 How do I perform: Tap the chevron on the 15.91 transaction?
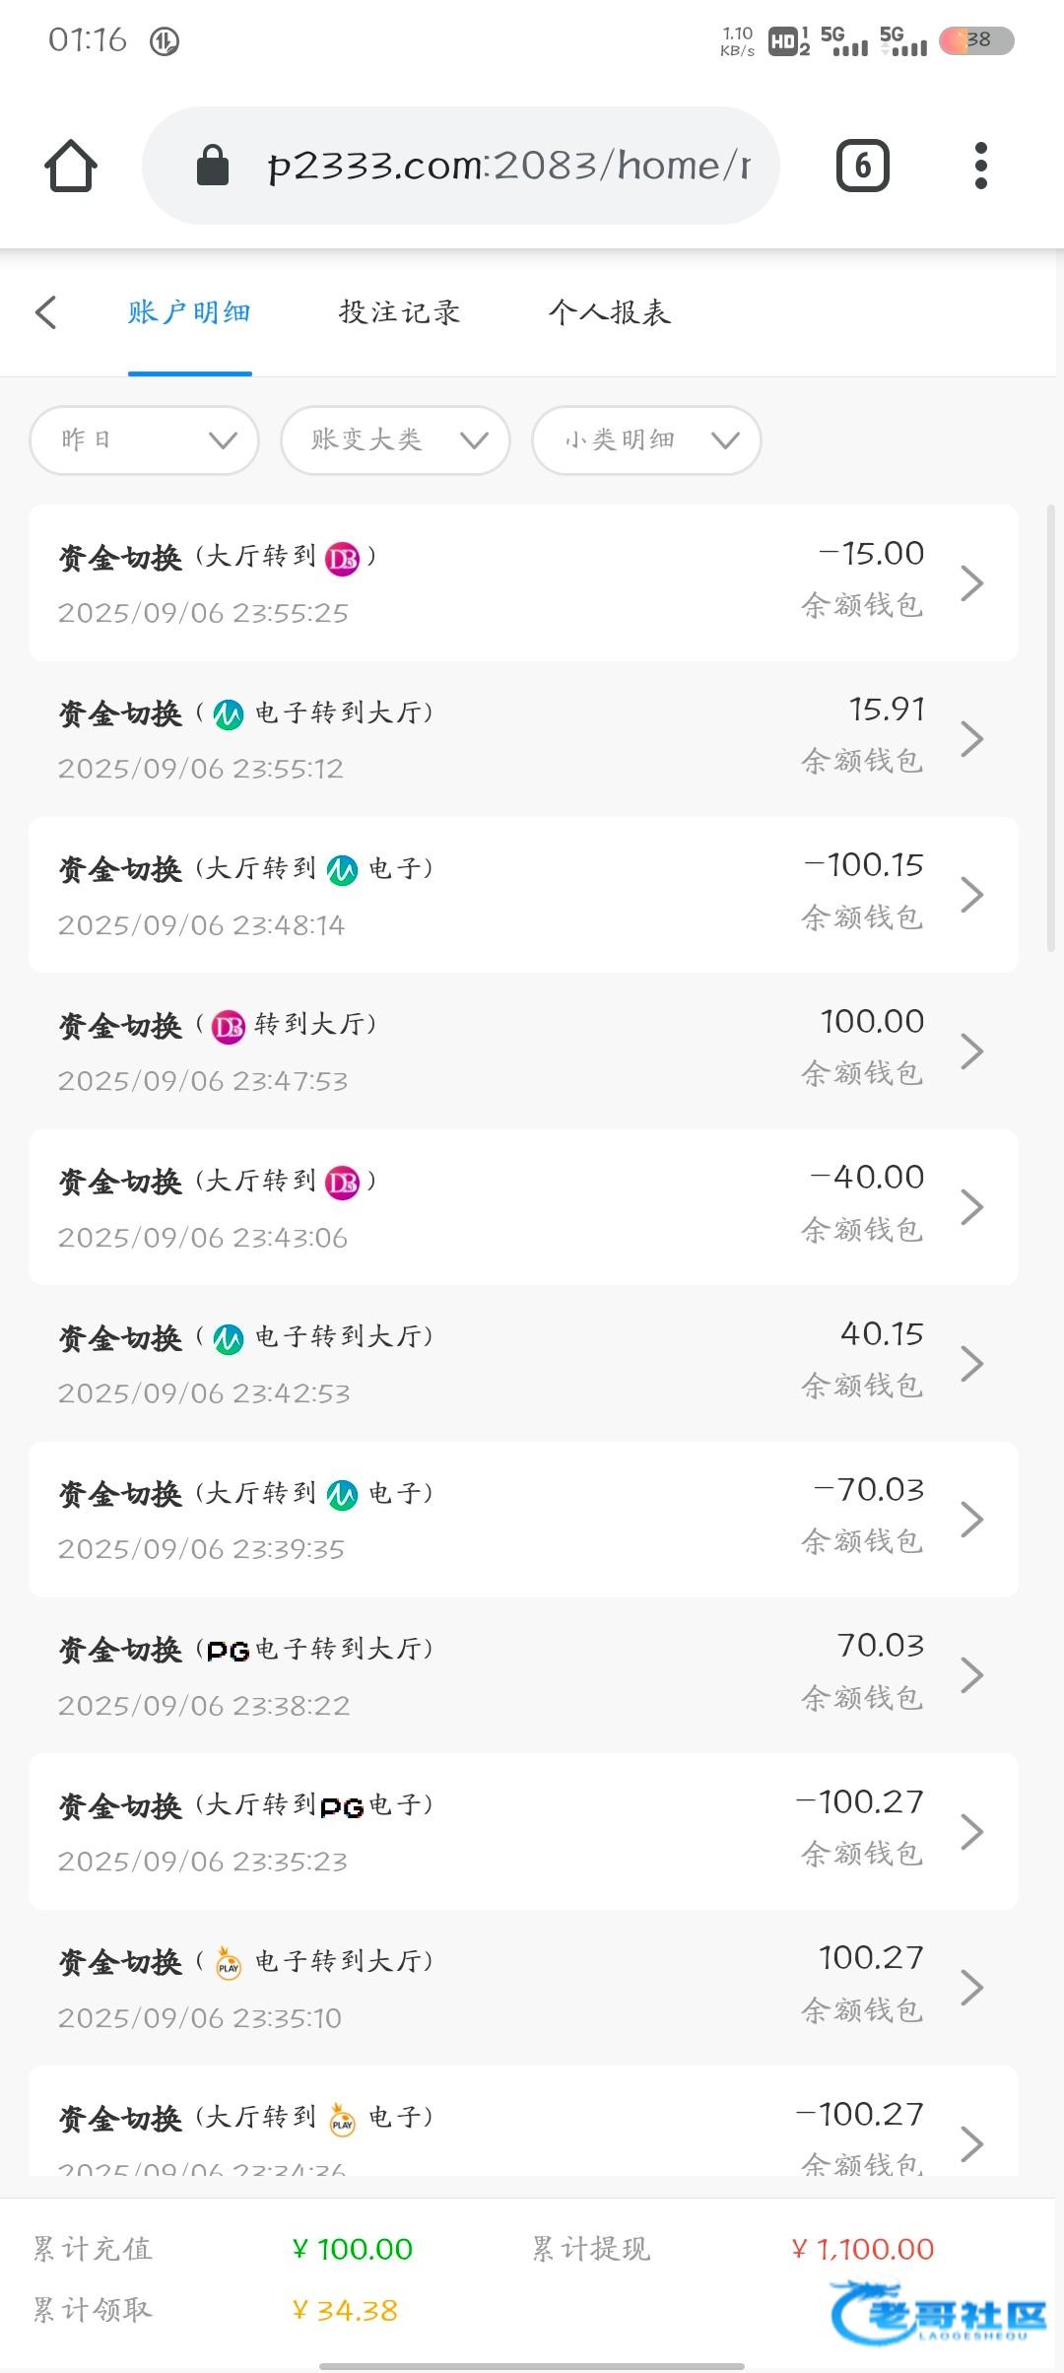coord(971,739)
